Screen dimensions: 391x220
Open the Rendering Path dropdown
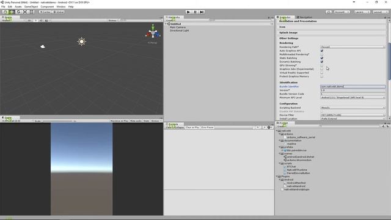tap(353, 47)
